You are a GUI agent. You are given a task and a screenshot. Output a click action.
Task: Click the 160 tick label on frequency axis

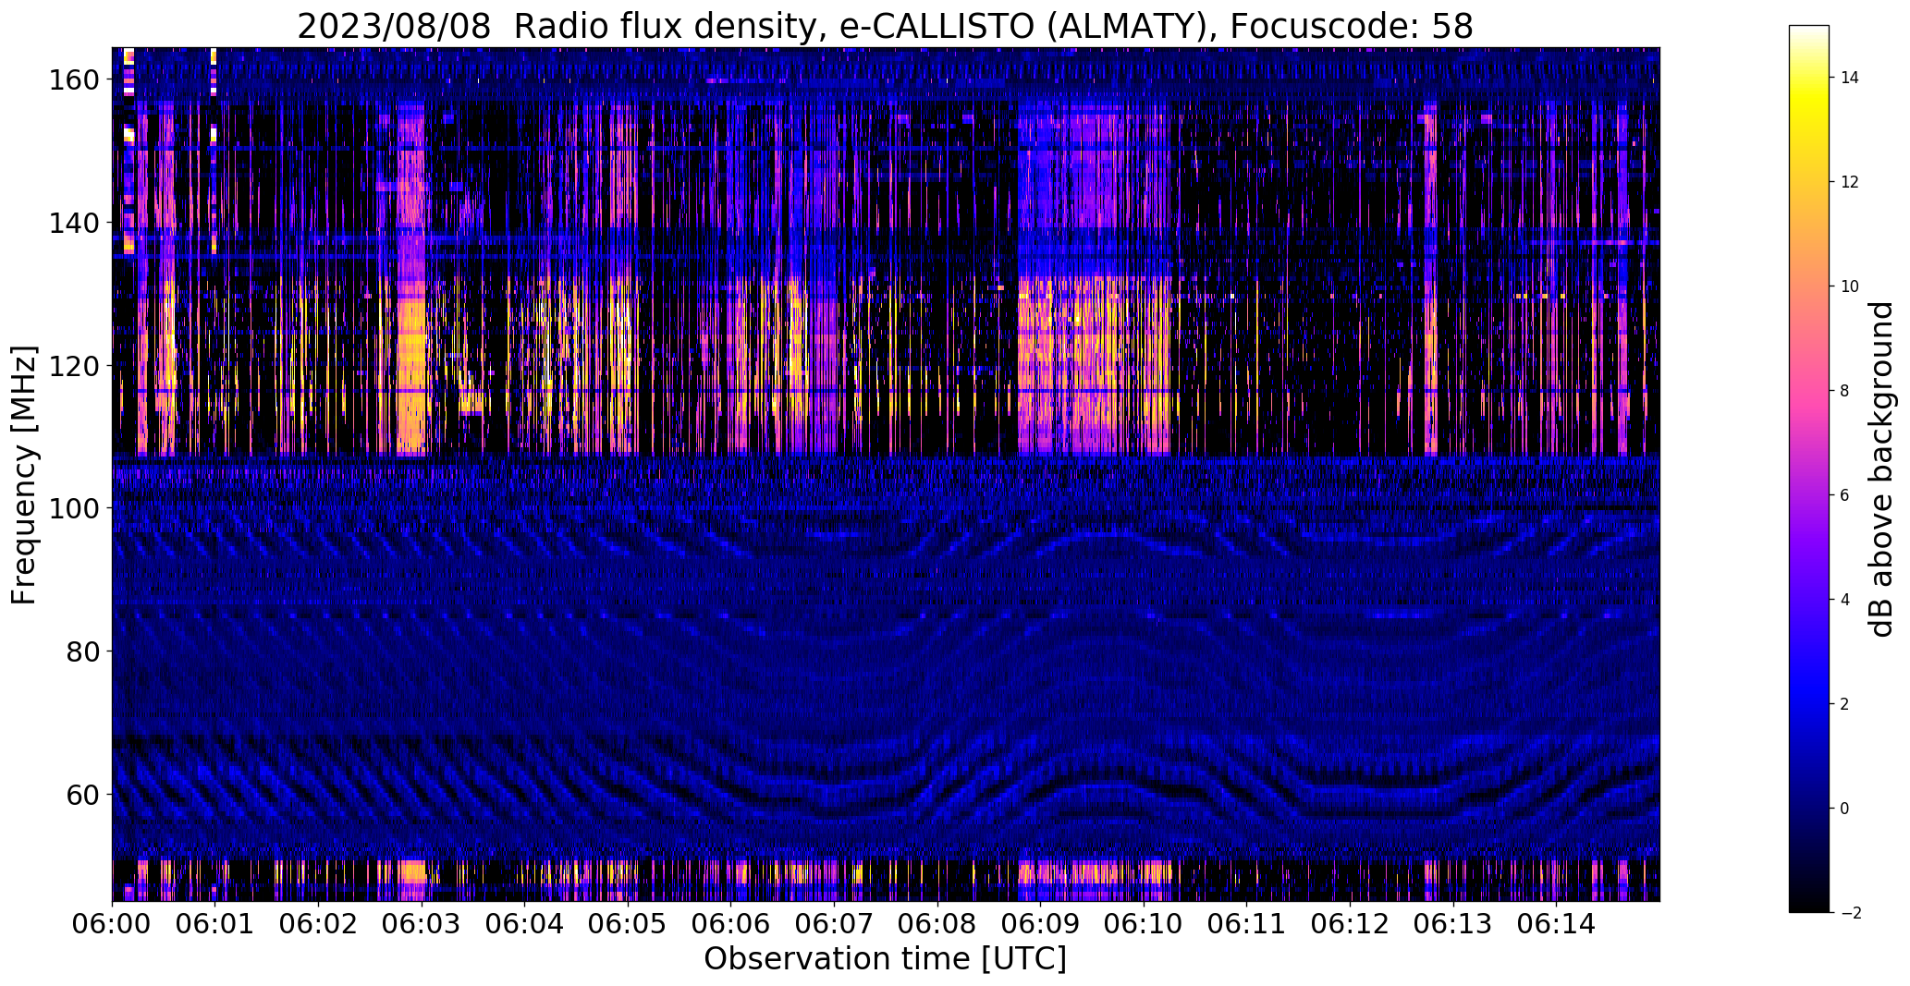point(73,80)
